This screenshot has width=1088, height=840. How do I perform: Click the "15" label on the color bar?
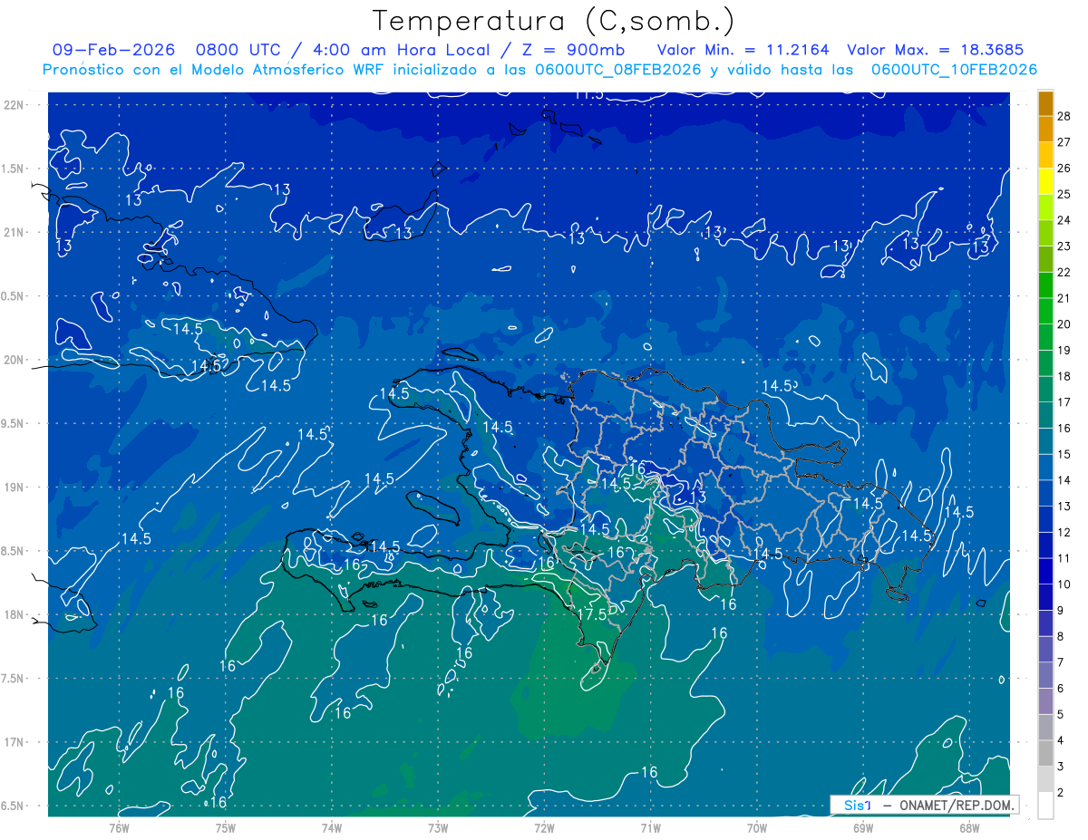pos(1064,454)
